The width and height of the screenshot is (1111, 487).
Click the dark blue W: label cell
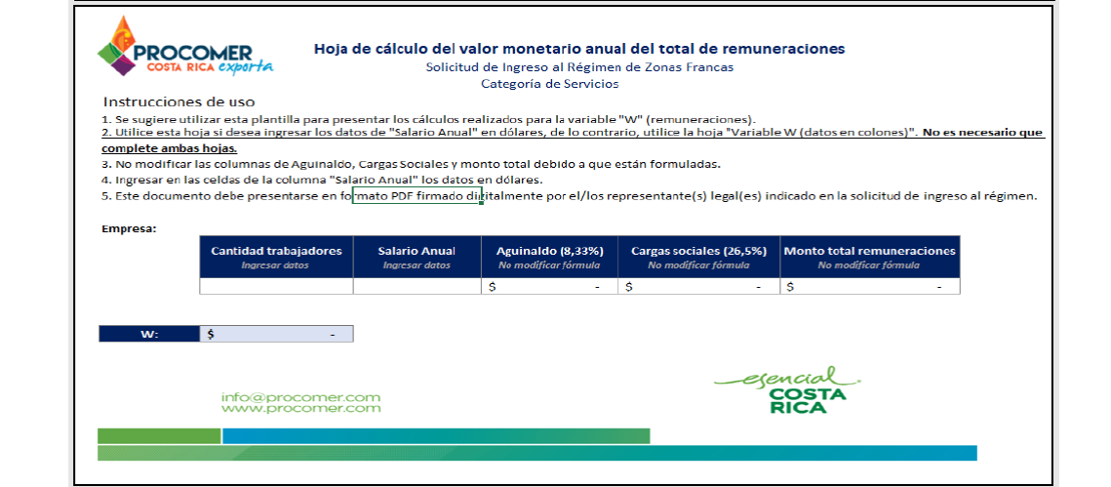coord(148,335)
